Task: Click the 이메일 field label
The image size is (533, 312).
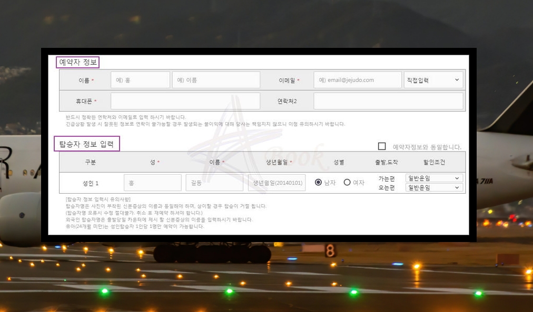Action: click(x=287, y=80)
